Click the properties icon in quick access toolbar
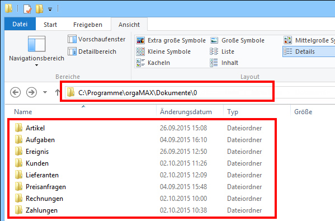The height and width of the screenshot is (221, 335). tap(27, 9)
